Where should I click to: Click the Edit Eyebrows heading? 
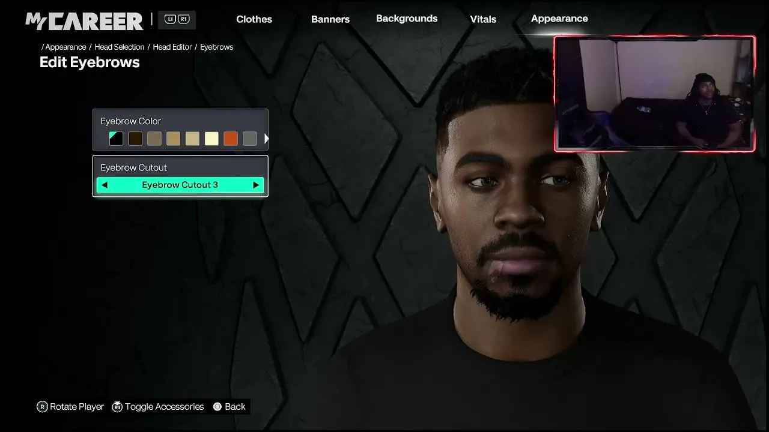[90, 62]
